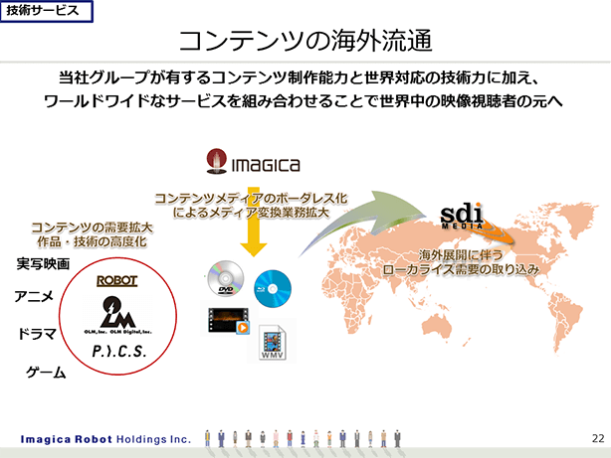The height and width of the screenshot is (458, 611).
Task: Click the slide title コンテンツの海外流通
Action: pyautogui.click(x=305, y=41)
